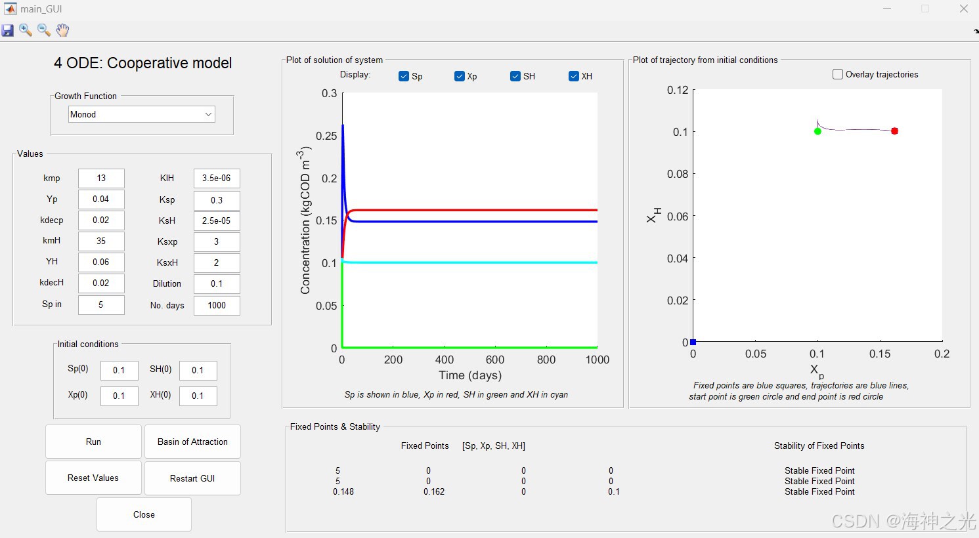Click the Sp in value field
Screen dimensions: 979x538
(x=101, y=304)
